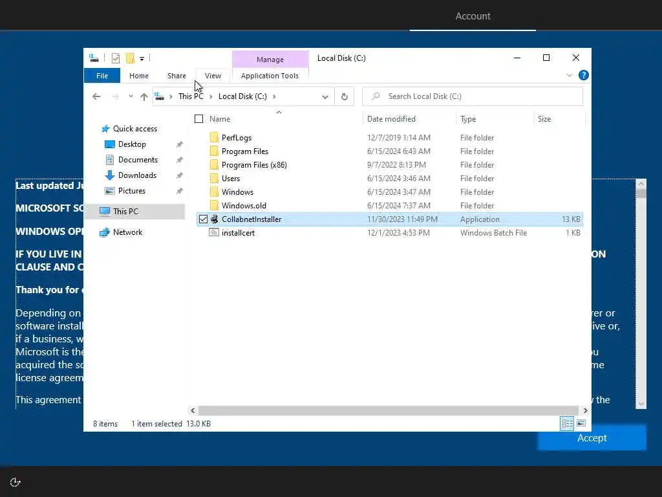Open the Application Tools ribbon tab
Viewport: 662px width, 497px height.
pyautogui.click(x=270, y=76)
